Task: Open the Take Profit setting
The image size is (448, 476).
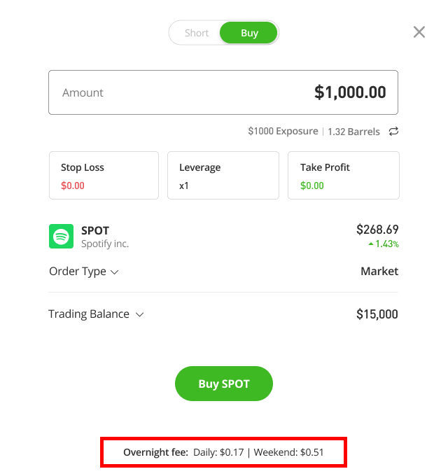Action: (x=343, y=175)
